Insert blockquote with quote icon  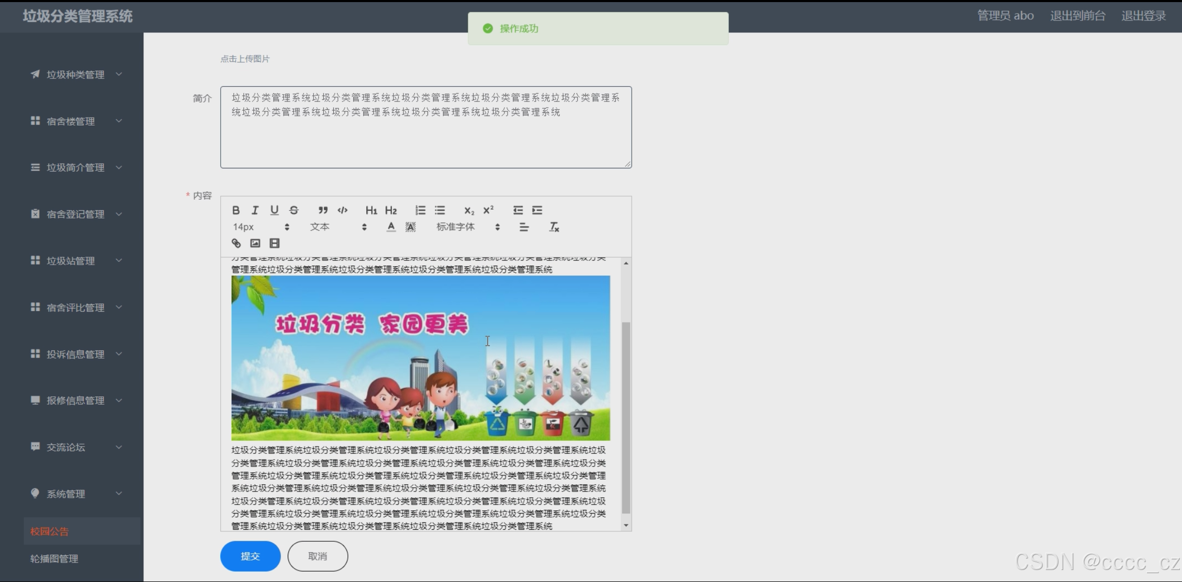click(323, 210)
